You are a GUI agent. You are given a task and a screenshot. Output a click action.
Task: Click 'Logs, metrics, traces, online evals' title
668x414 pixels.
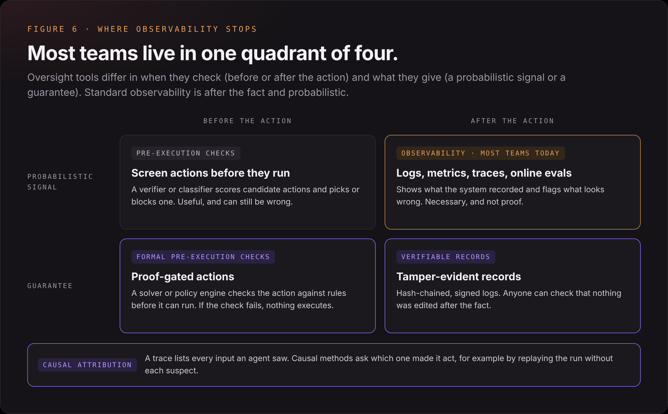tap(484, 173)
